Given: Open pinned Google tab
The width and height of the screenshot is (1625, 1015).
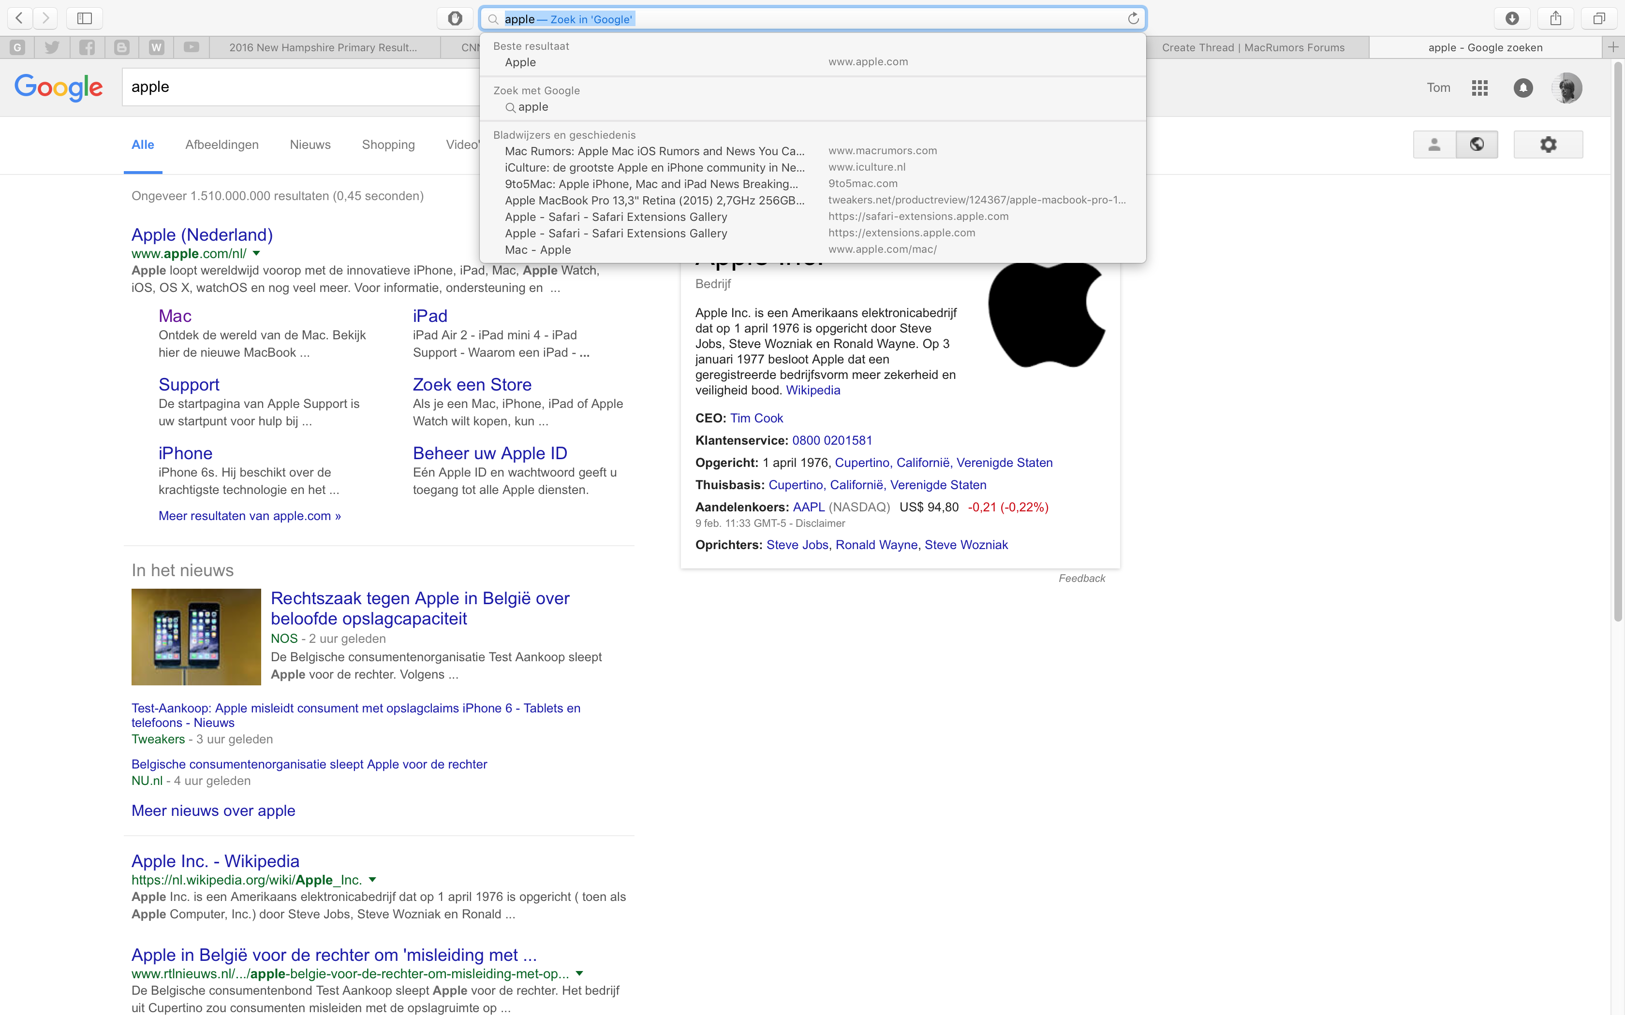Looking at the screenshot, I should coord(17,47).
